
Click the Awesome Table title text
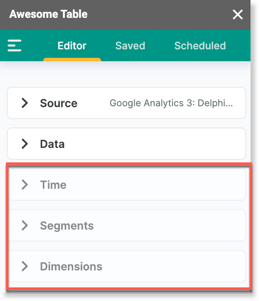(x=48, y=14)
